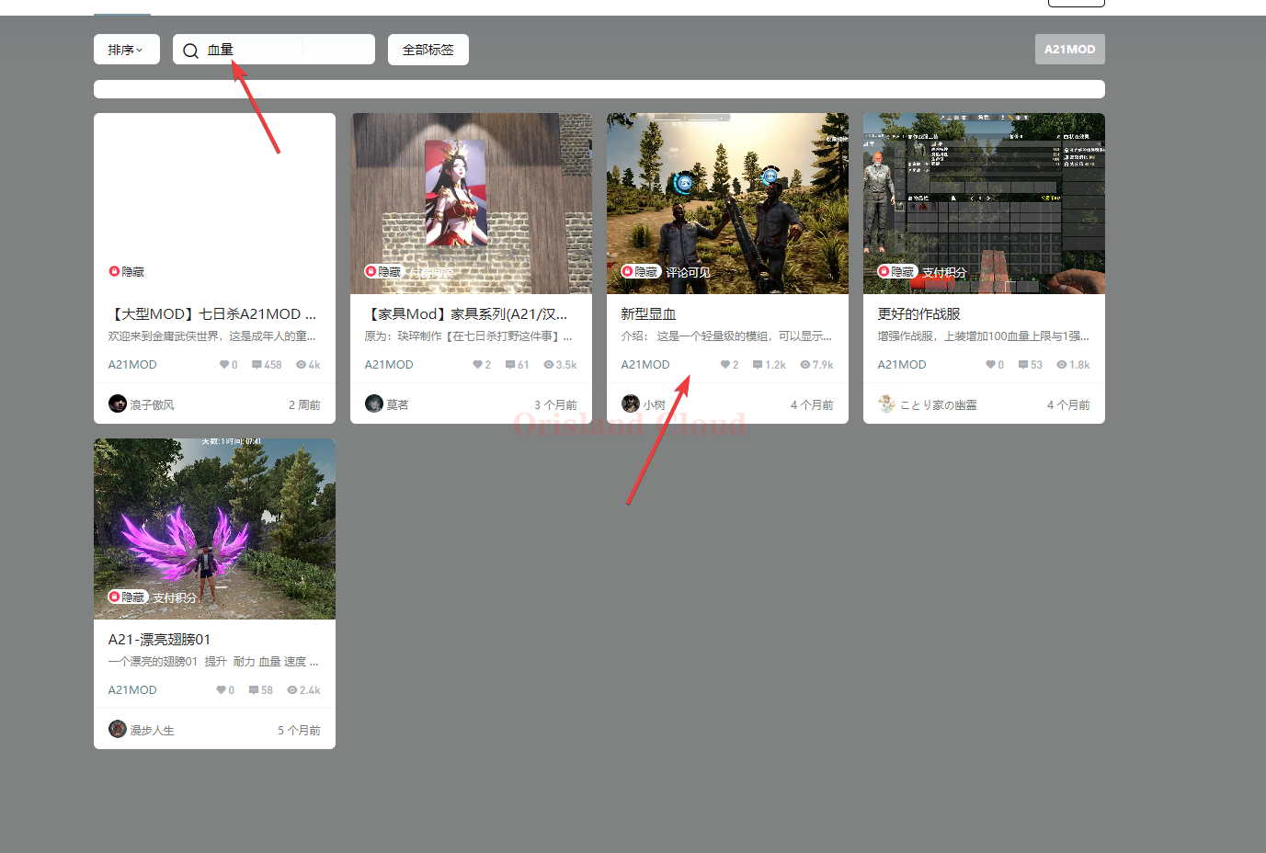This screenshot has width=1266, height=853.
Task: Open 更好的作战服 post title
Action: 918,314
